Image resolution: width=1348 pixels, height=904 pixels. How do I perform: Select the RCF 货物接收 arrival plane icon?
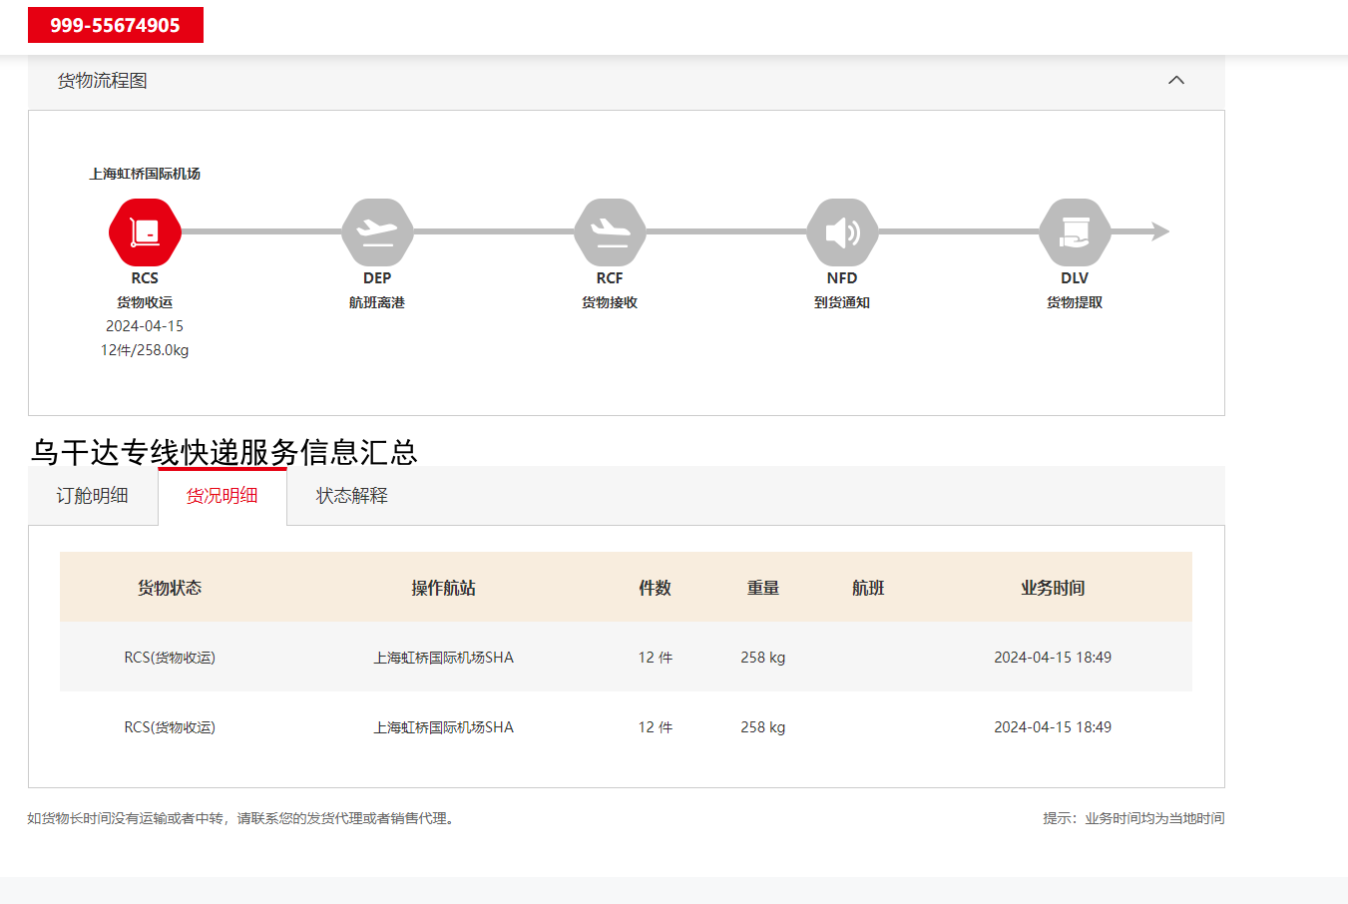click(x=610, y=230)
